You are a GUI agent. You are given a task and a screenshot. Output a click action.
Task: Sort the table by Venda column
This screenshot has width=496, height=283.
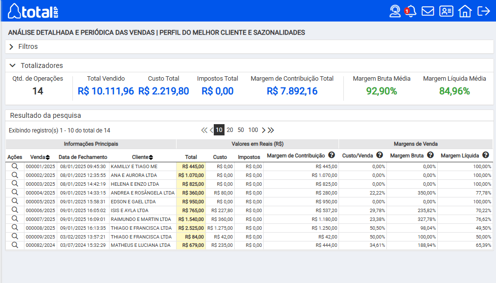[47, 157]
